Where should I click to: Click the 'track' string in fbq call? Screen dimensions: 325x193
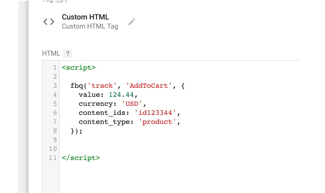pyautogui.click(x=102, y=85)
